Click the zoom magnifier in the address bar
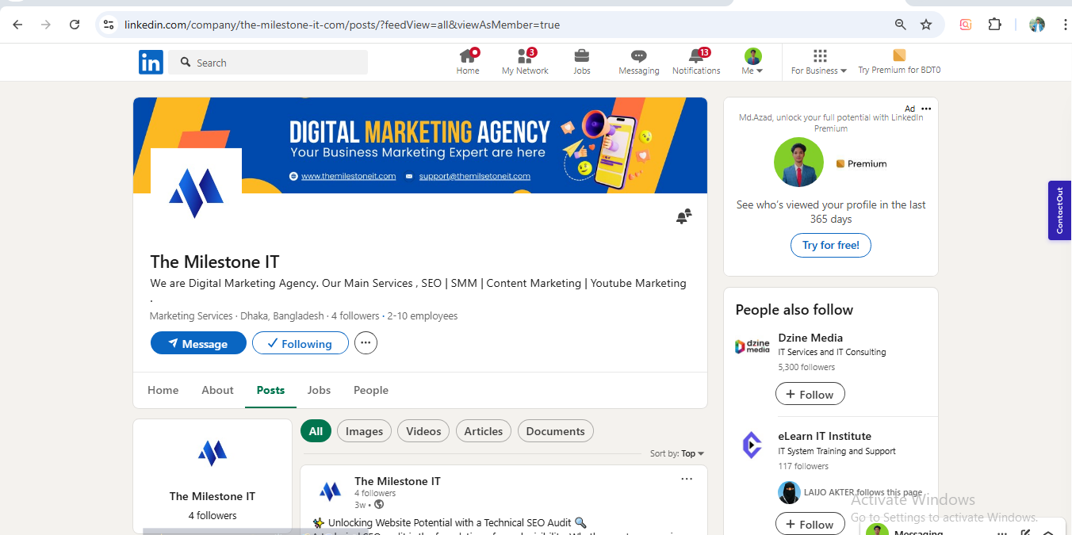Image resolution: width=1072 pixels, height=535 pixels. 901,25
